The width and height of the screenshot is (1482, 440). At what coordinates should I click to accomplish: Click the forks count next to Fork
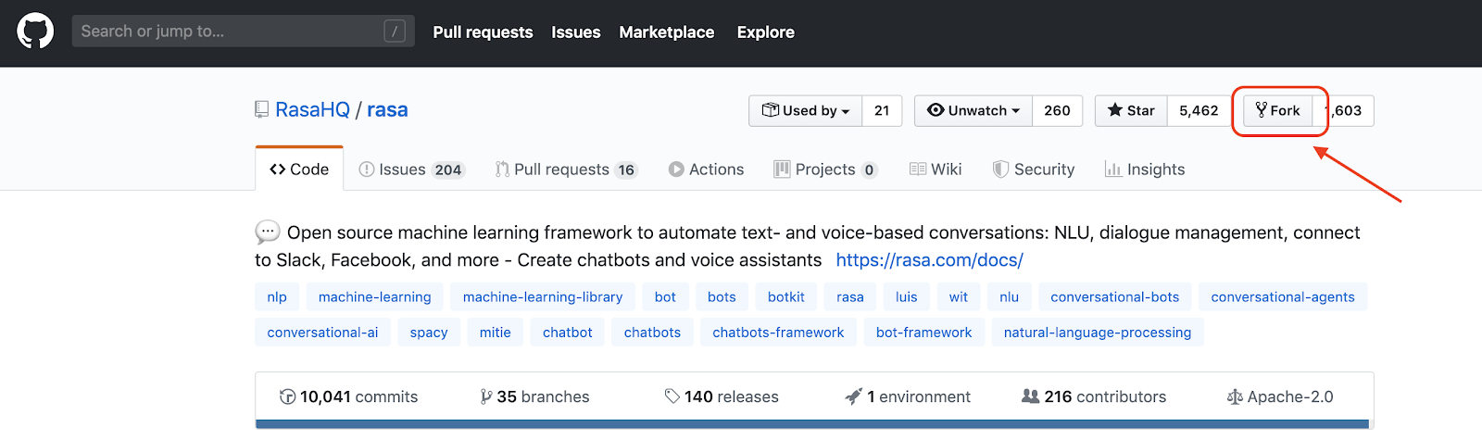pos(1343,110)
